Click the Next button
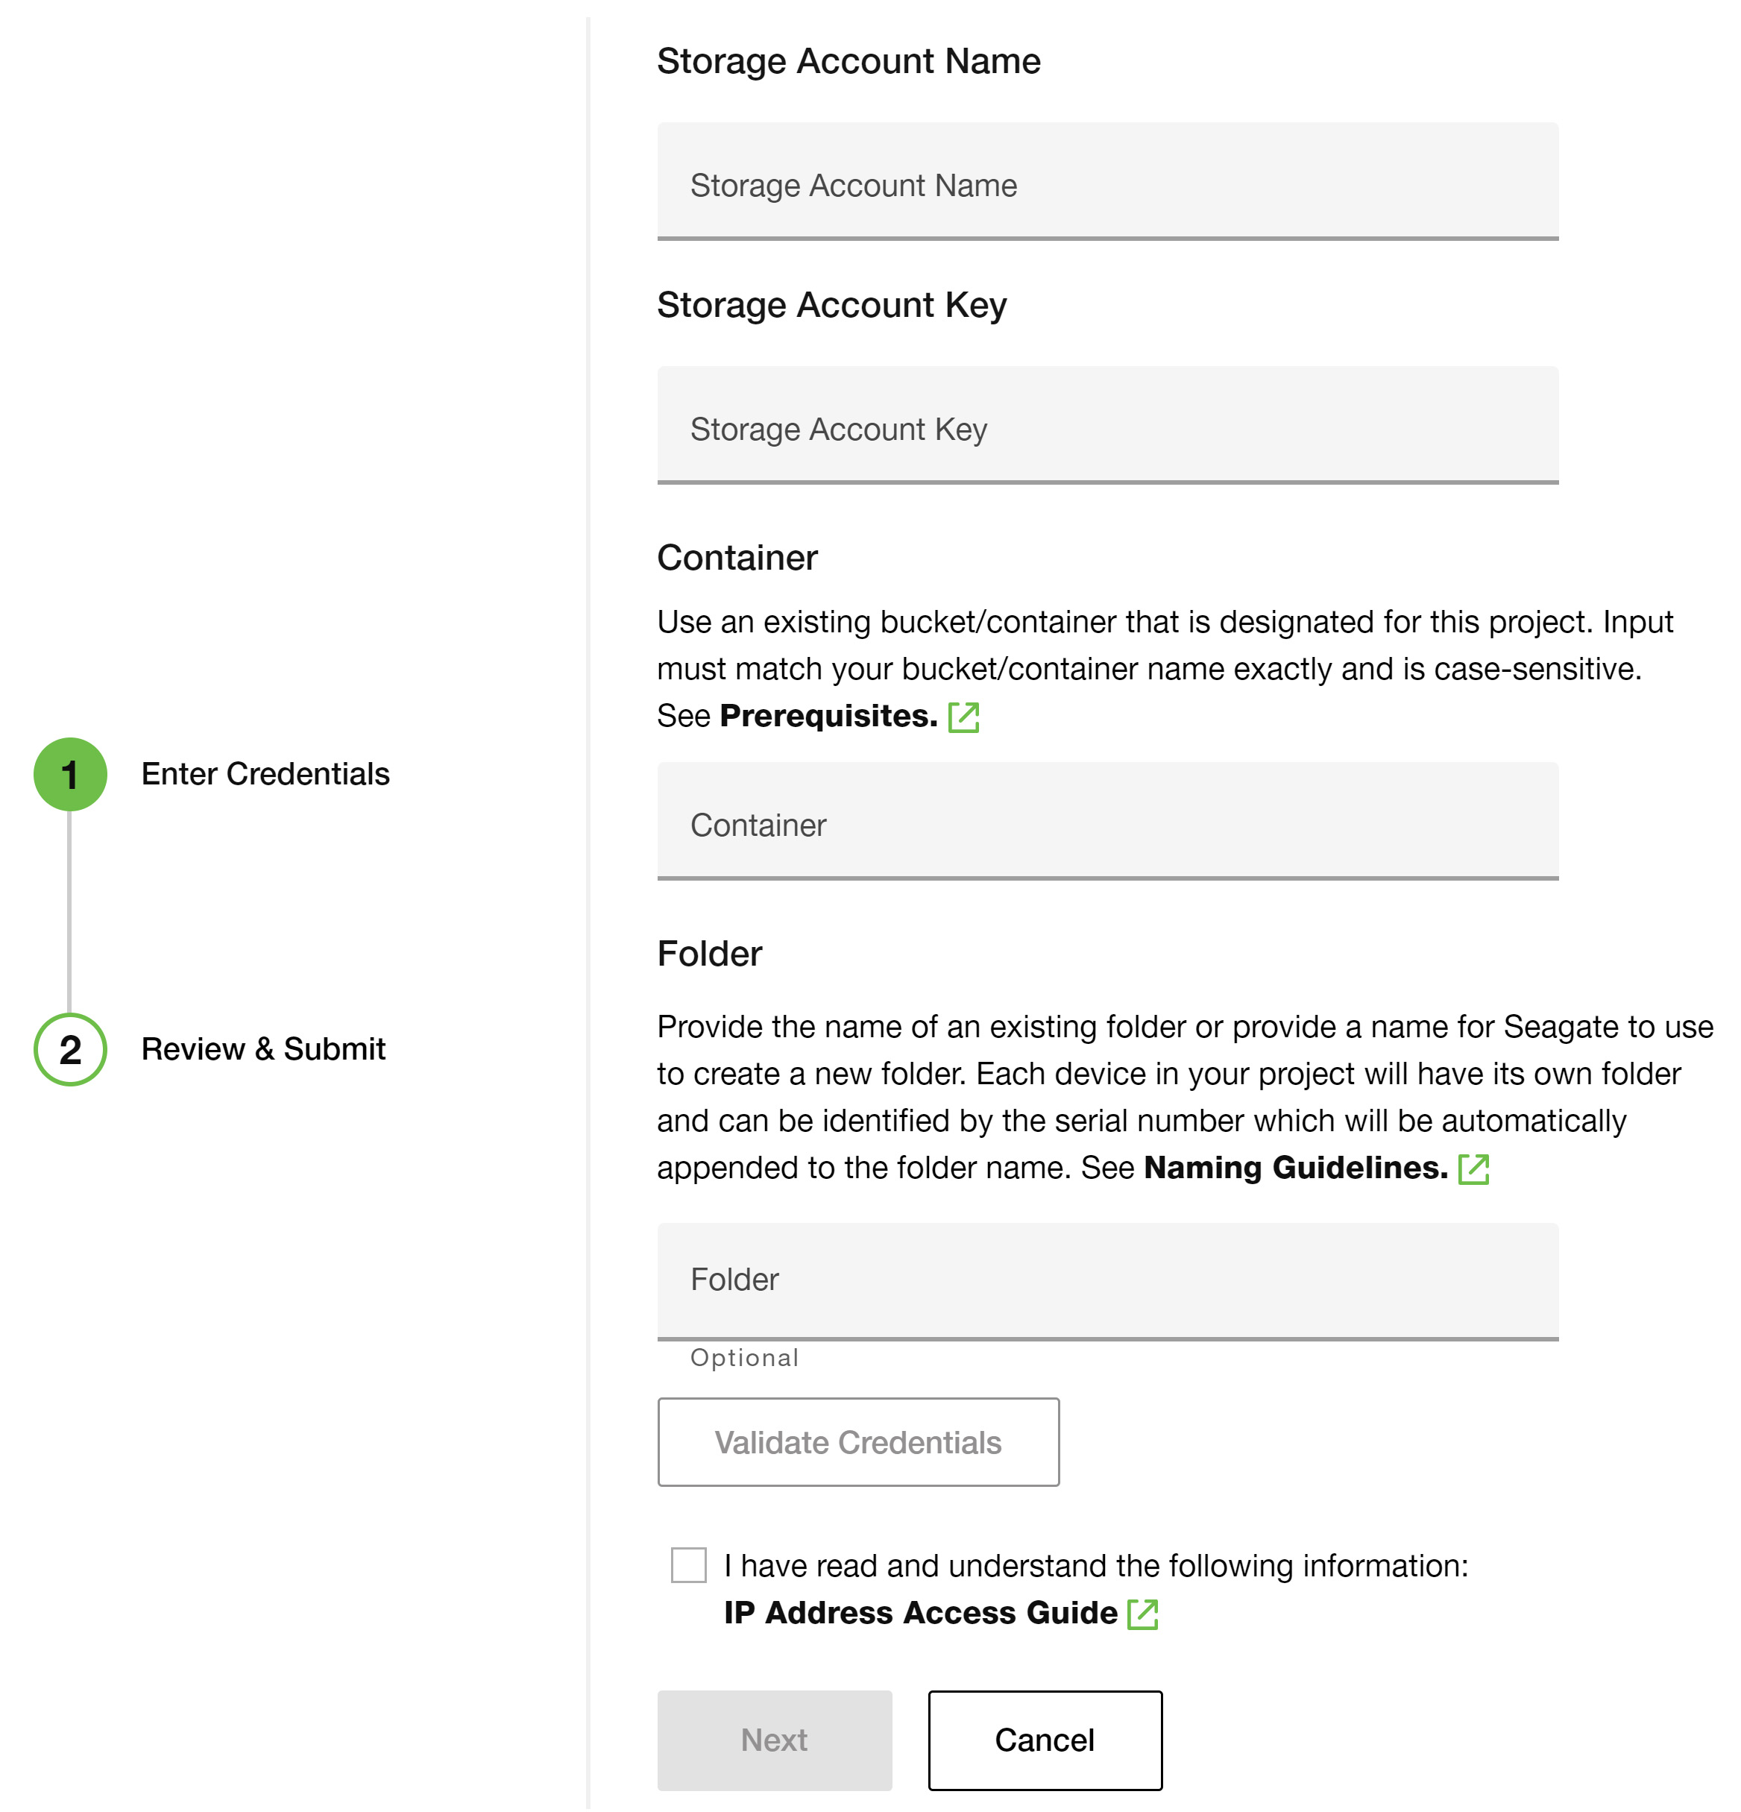 774,1741
